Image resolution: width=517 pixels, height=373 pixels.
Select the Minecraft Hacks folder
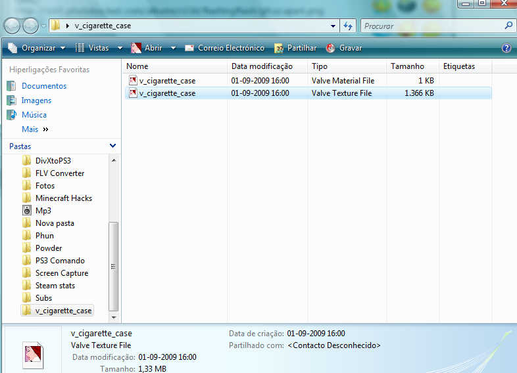64,198
